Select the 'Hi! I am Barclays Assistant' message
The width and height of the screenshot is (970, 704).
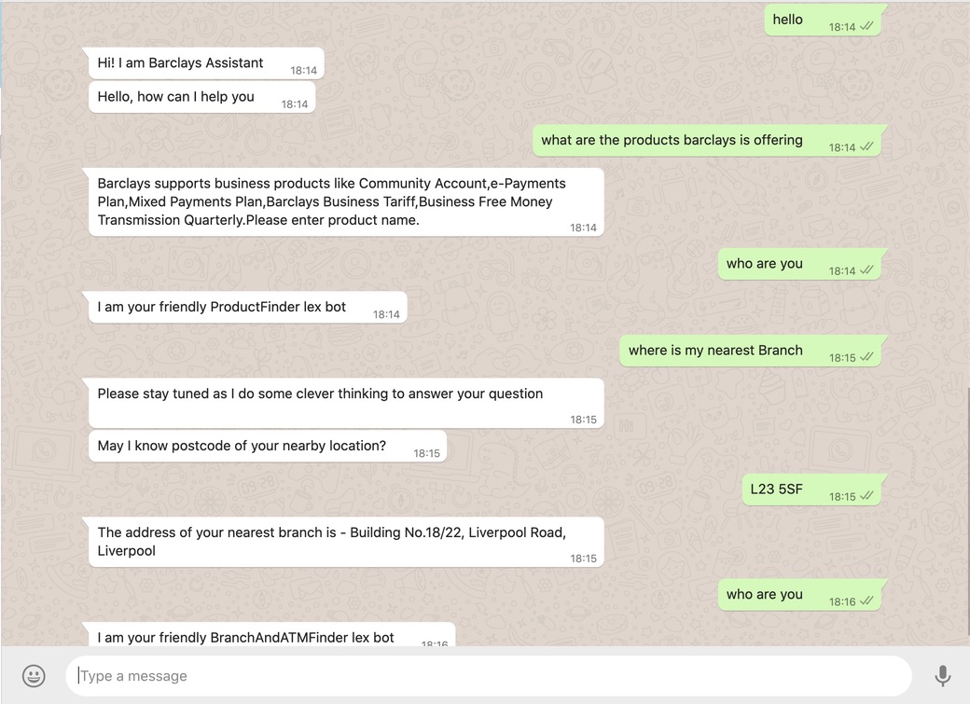coord(206,63)
